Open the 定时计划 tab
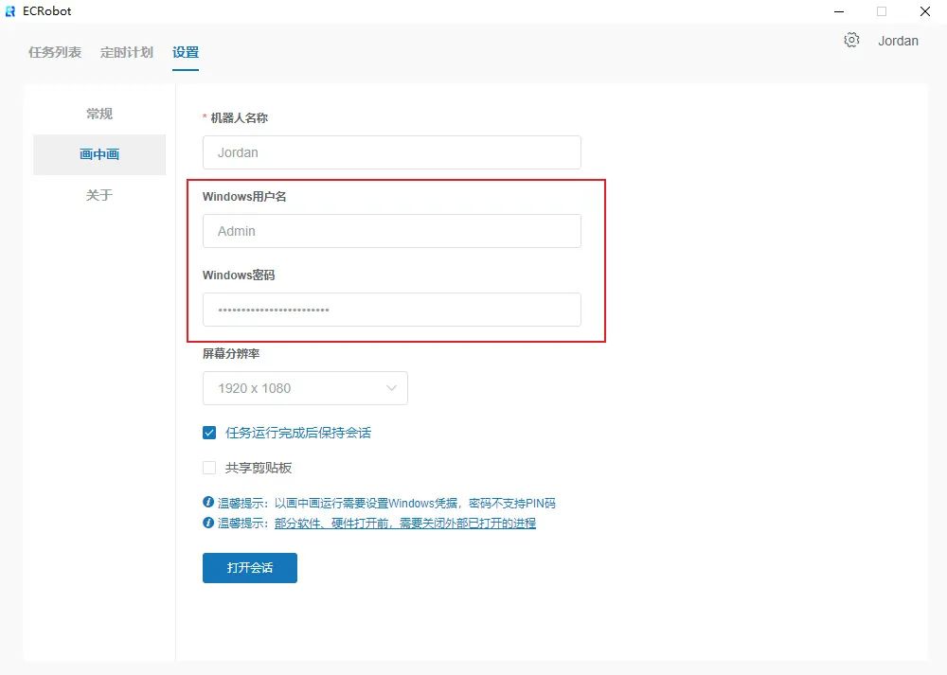This screenshot has height=675, width=947. [x=127, y=52]
